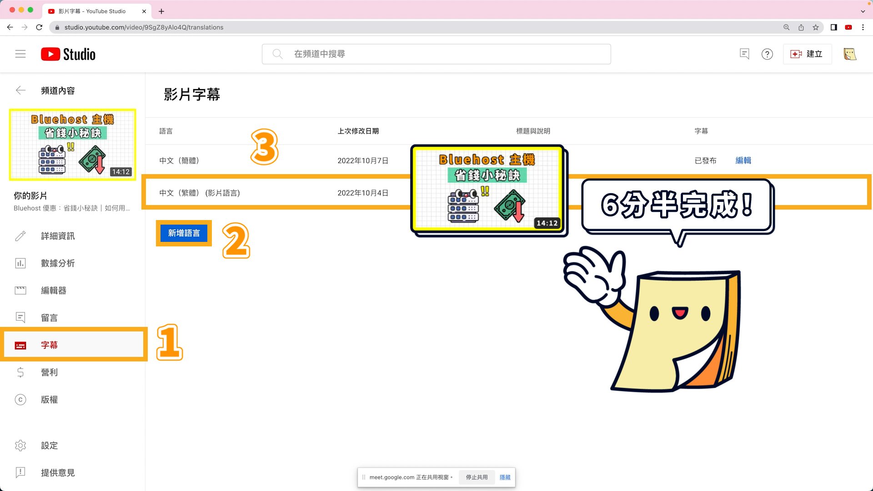Click the 2022年10月7日 date cell
Image resolution: width=873 pixels, height=491 pixels.
pyautogui.click(x=363, y=160)
